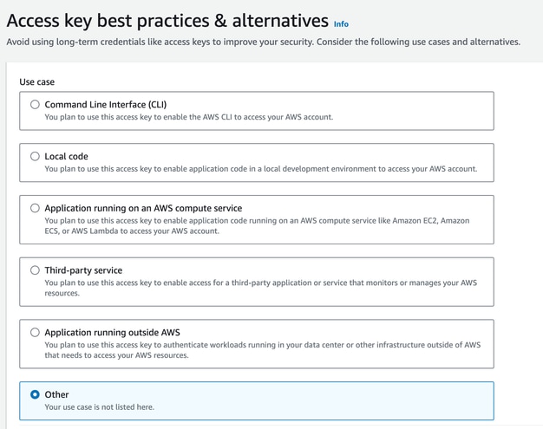Click the Application running on AWS compute service title

143,208
